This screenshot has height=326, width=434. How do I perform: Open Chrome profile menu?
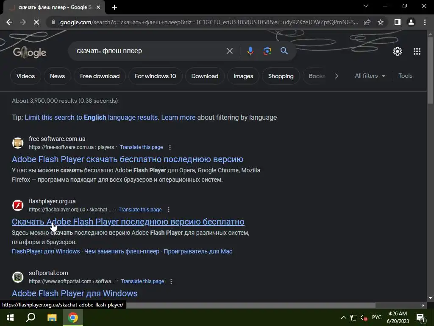click(x=411, y=22)
